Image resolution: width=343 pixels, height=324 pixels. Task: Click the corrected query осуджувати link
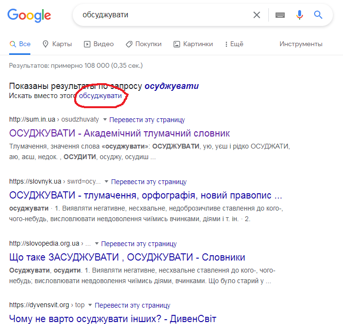(171, 86)
